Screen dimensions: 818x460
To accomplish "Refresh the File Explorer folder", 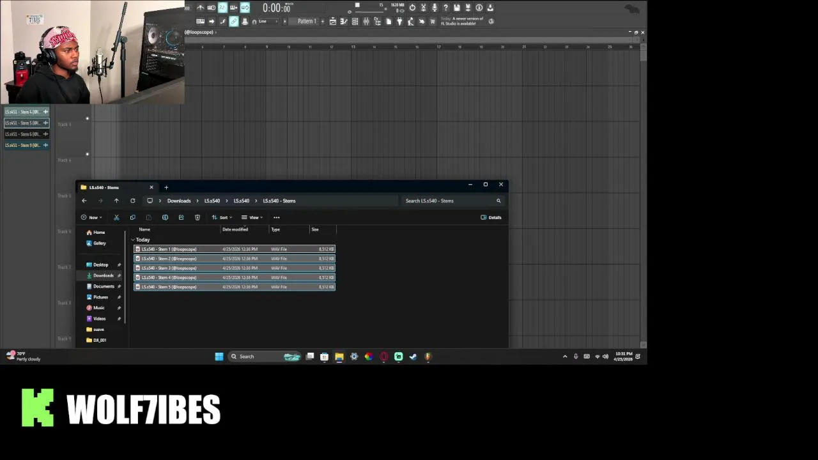I will pyautogui.click(x=132, y=201).
